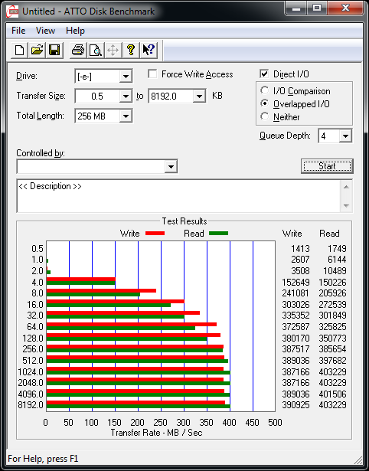Click the red Write legend swatch

(155, 233)
